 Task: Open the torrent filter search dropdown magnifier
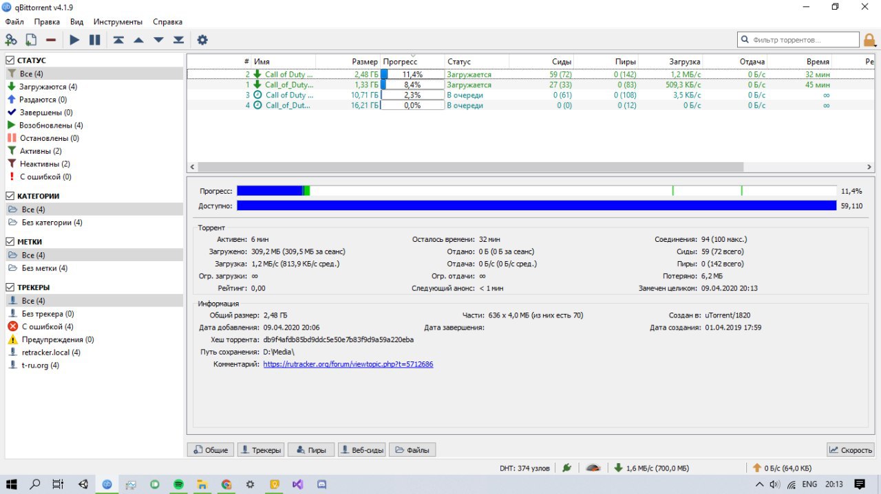point(745,40)
